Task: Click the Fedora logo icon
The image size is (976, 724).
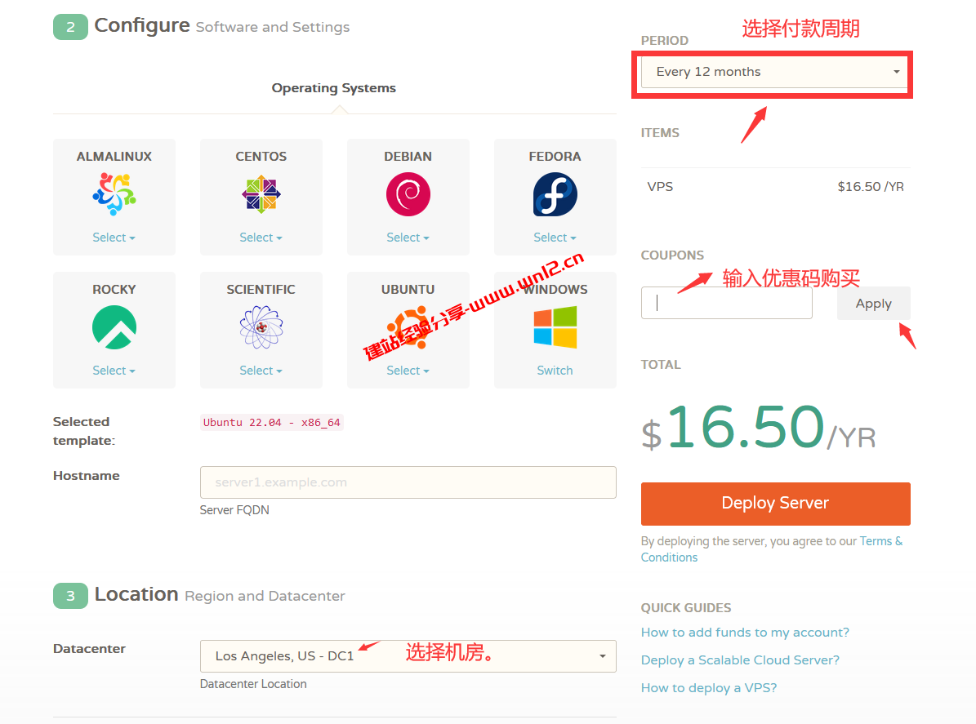Action: coord(555,194)
